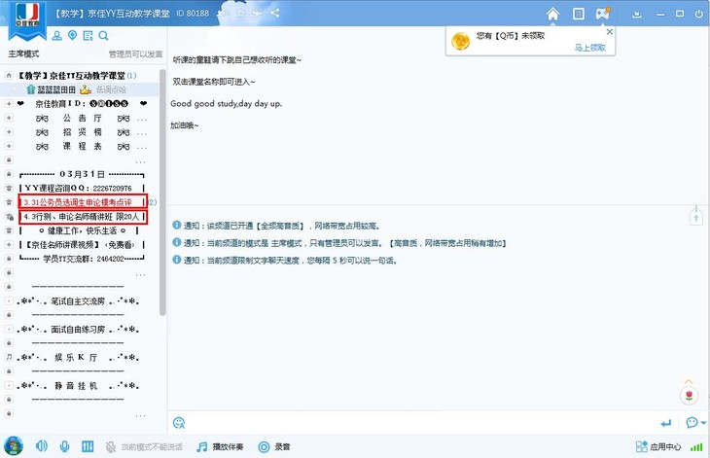Open the 03月31日 channel row
710x458 pixels.
click(x=82, y=174)
